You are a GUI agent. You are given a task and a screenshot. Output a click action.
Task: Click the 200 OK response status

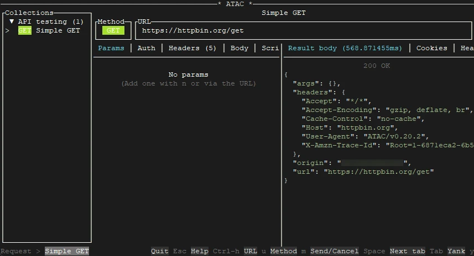tap(377, 66)
